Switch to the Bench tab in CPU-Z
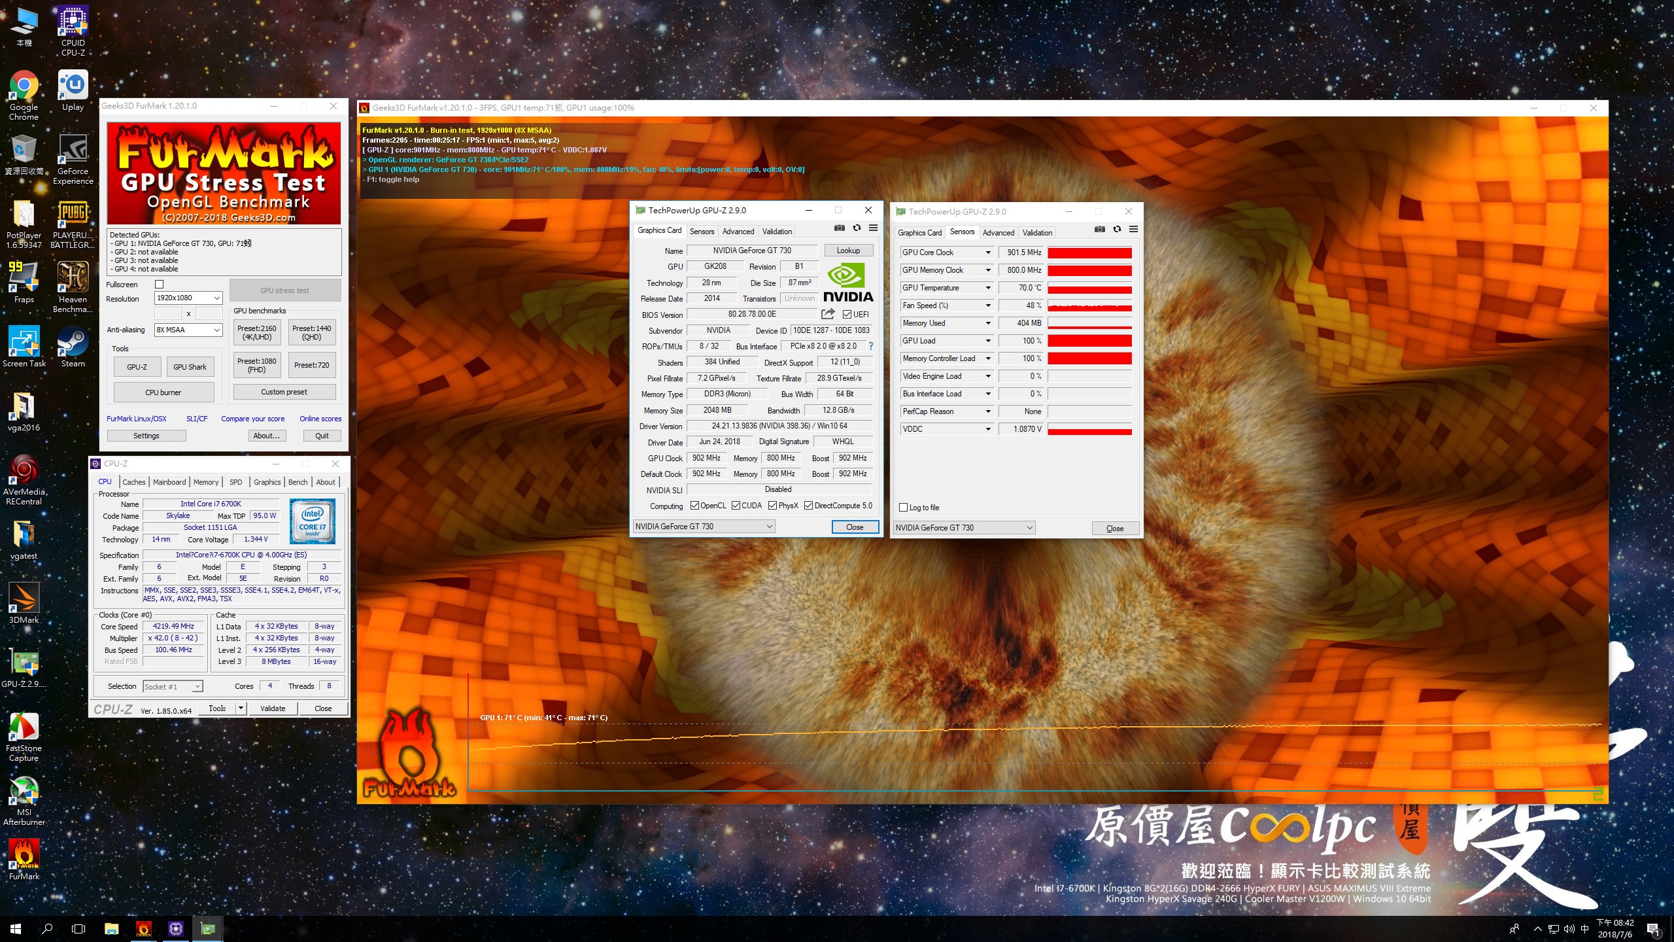 tap(298, 482)
